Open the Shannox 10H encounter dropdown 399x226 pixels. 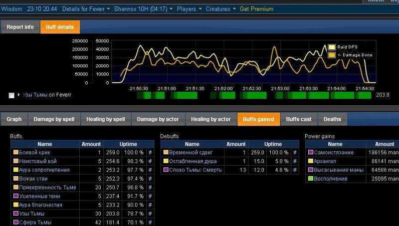tap(144, 9)
